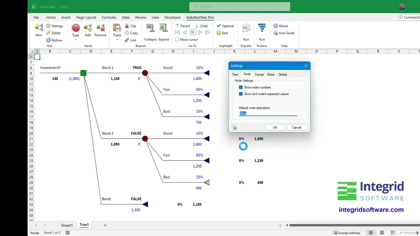Open the Comments pane
This screenshot has height=236, width=420.
(409, 17)
